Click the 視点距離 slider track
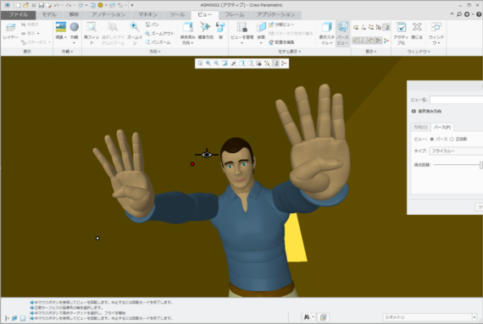 [x=458, y=165]
